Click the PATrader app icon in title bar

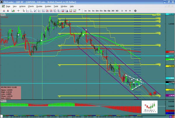point(2,2)
